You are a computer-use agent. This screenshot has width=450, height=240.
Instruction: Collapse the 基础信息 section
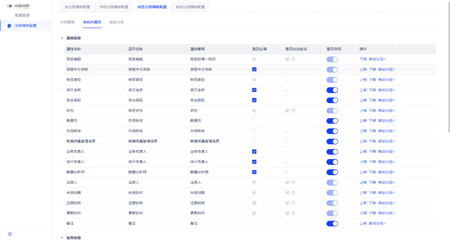(x=62, y=37)
